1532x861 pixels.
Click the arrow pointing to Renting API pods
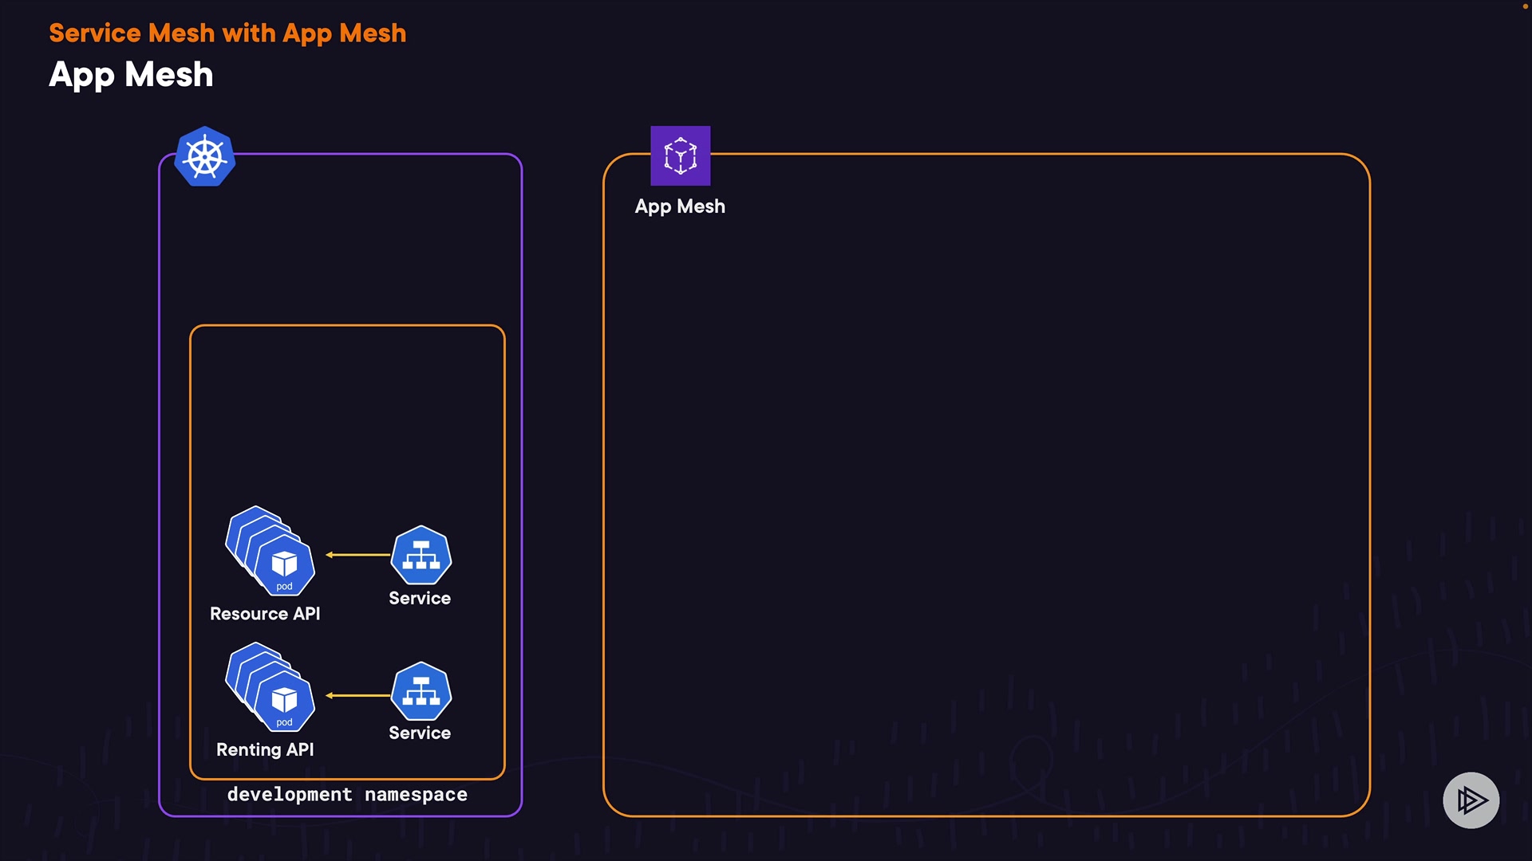point(357,696)
